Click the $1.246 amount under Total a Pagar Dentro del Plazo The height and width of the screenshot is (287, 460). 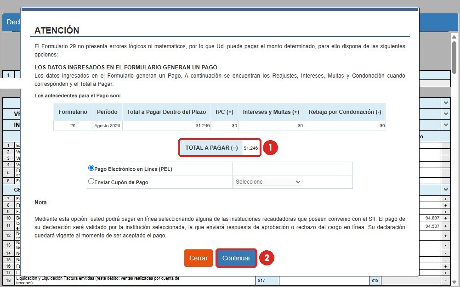point(202,126)
